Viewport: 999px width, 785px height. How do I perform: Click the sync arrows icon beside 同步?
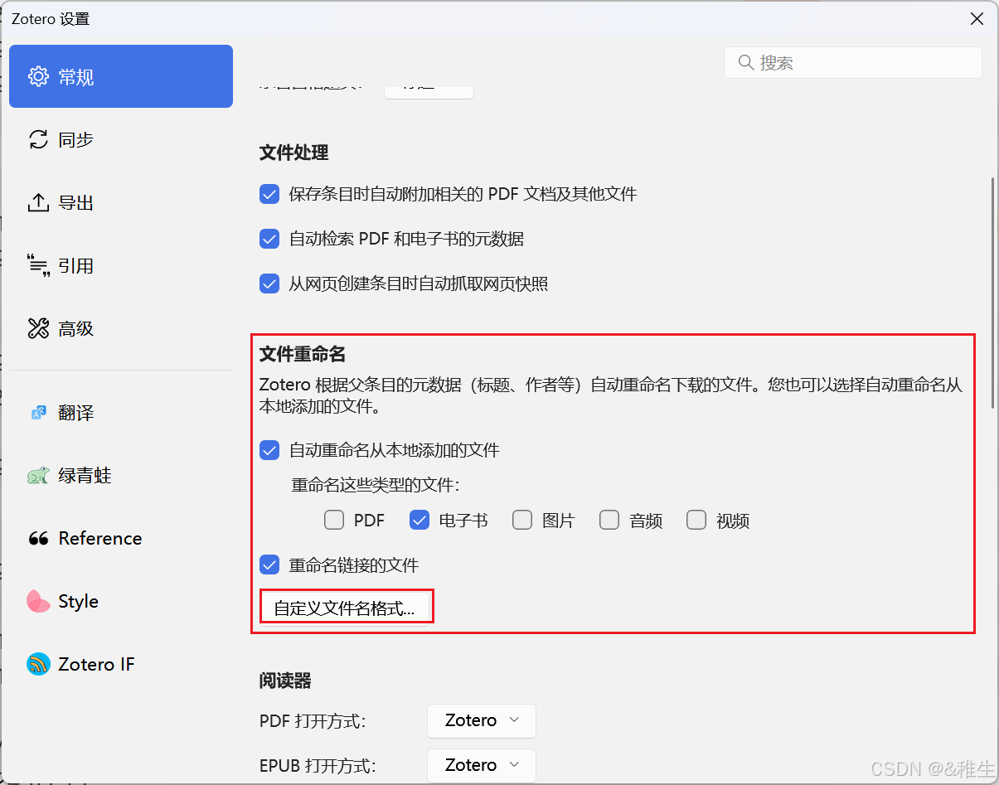pyautogui.click(x=38, y=140)
